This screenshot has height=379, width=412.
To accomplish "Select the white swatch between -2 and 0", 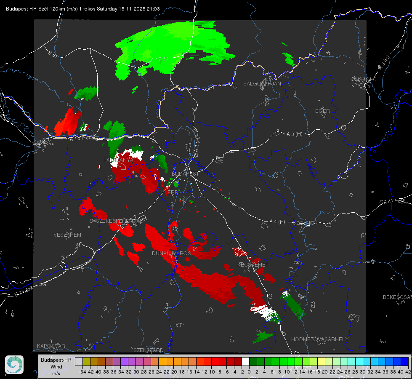I will [x=245, y=361].
